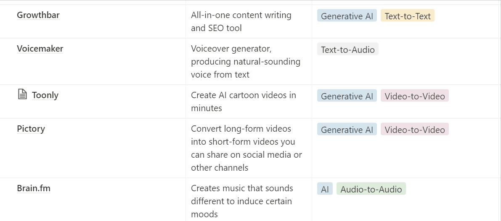Edit the Pictory short-form videos description

[249, 148]
